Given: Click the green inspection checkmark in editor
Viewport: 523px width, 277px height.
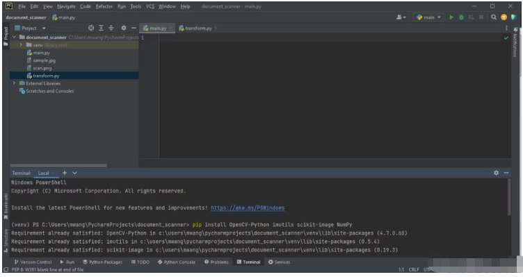Looking at the screenshot, I should pos(506,38).
